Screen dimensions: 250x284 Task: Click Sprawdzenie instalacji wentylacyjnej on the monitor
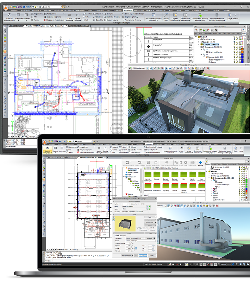[200, 17]
